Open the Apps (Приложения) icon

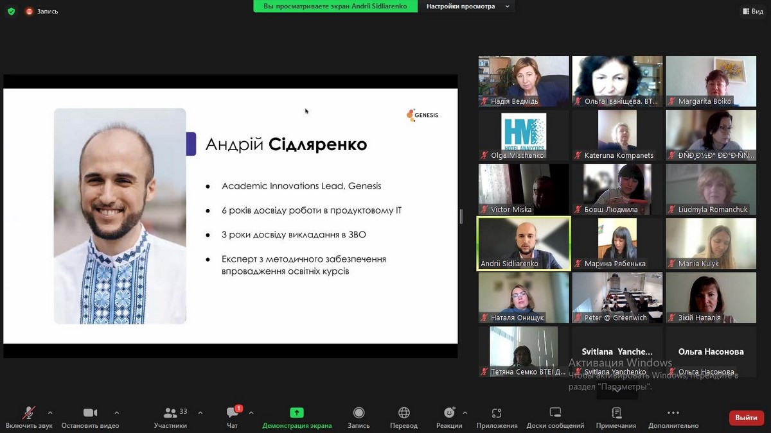[x=497, y=413]
